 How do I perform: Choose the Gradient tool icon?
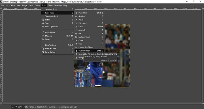(x=76, y=16)
